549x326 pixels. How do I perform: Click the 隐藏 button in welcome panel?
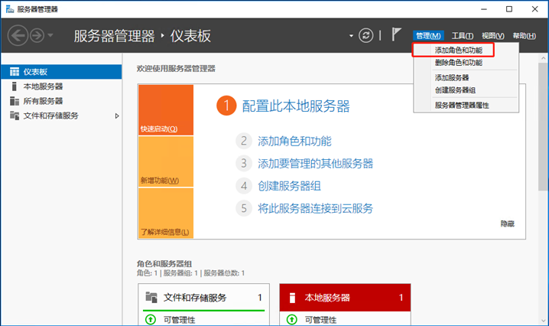[x=508, y=223]
